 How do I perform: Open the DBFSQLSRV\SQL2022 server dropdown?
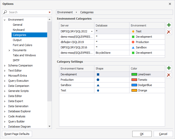[92, 32]
